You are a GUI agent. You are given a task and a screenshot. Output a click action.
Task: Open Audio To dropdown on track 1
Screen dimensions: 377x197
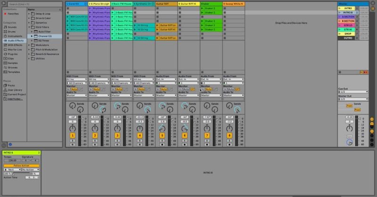pos(77,96)
